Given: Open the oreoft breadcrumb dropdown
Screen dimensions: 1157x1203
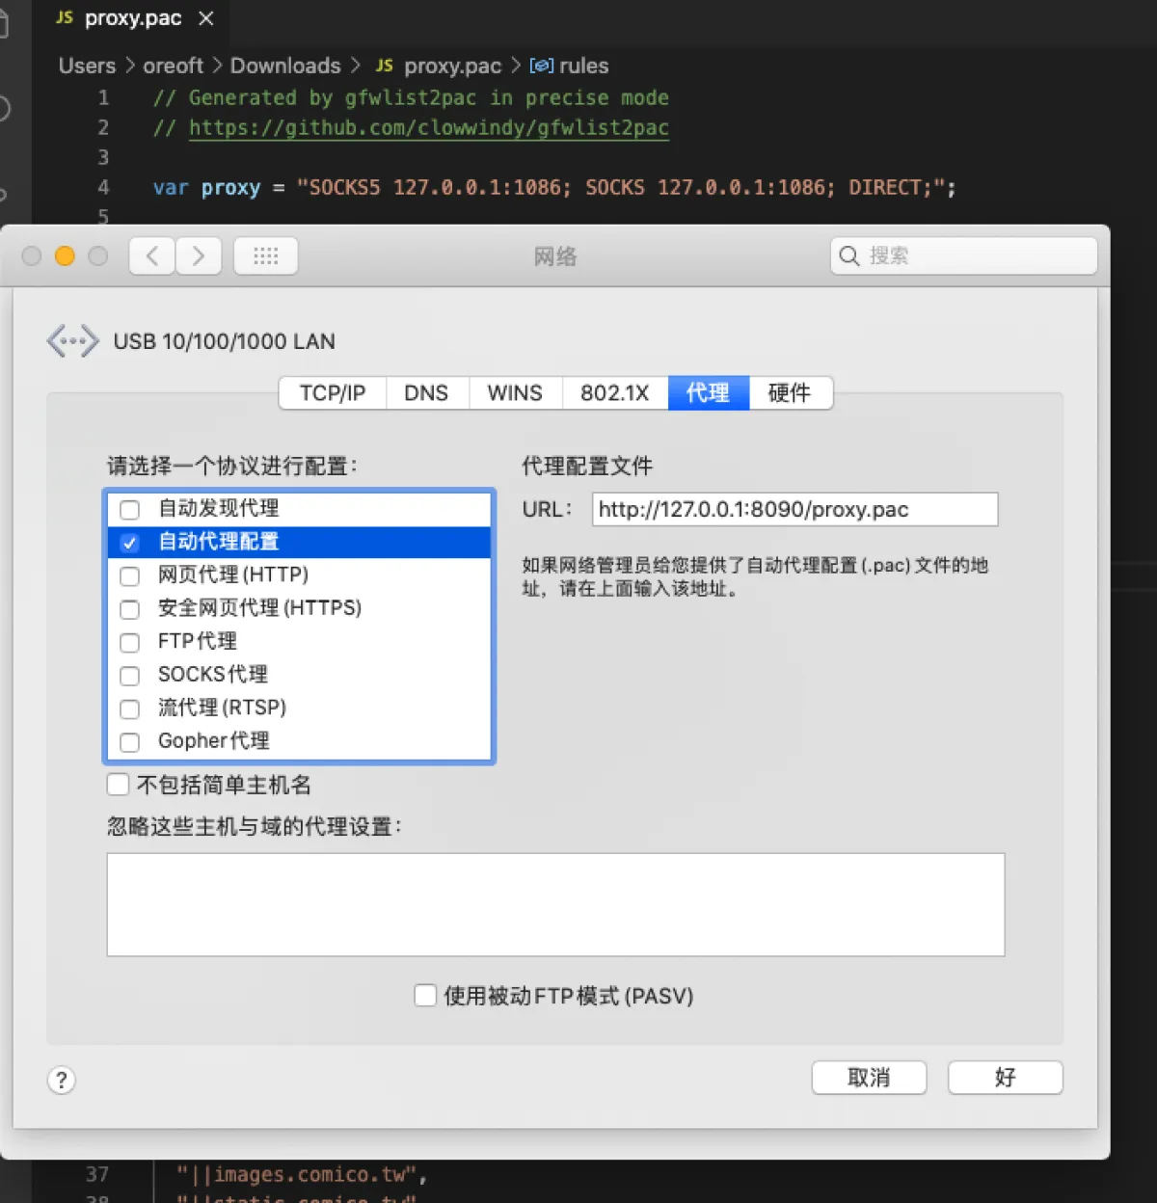Looking at the screenshot, I should (x=173, y=66).
